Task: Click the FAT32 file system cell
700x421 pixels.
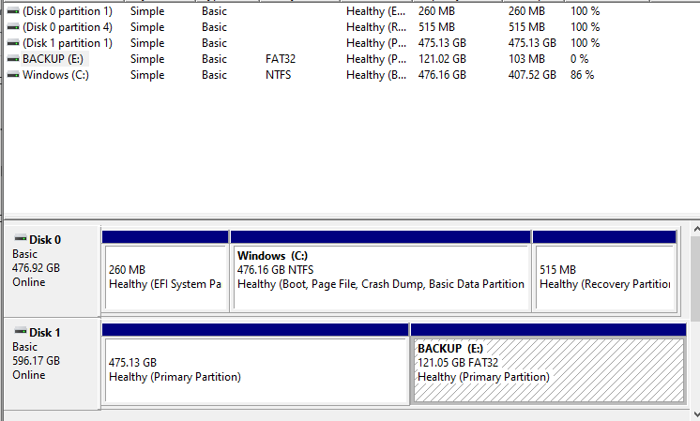Action: (281, 59)
